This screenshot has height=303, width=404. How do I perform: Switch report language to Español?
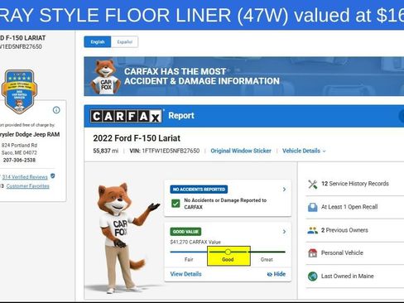[x=124, y=42]
